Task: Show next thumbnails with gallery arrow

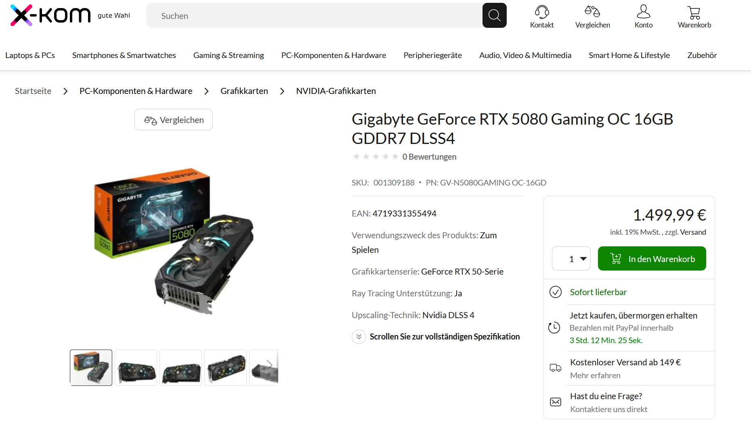Action: 269,365
